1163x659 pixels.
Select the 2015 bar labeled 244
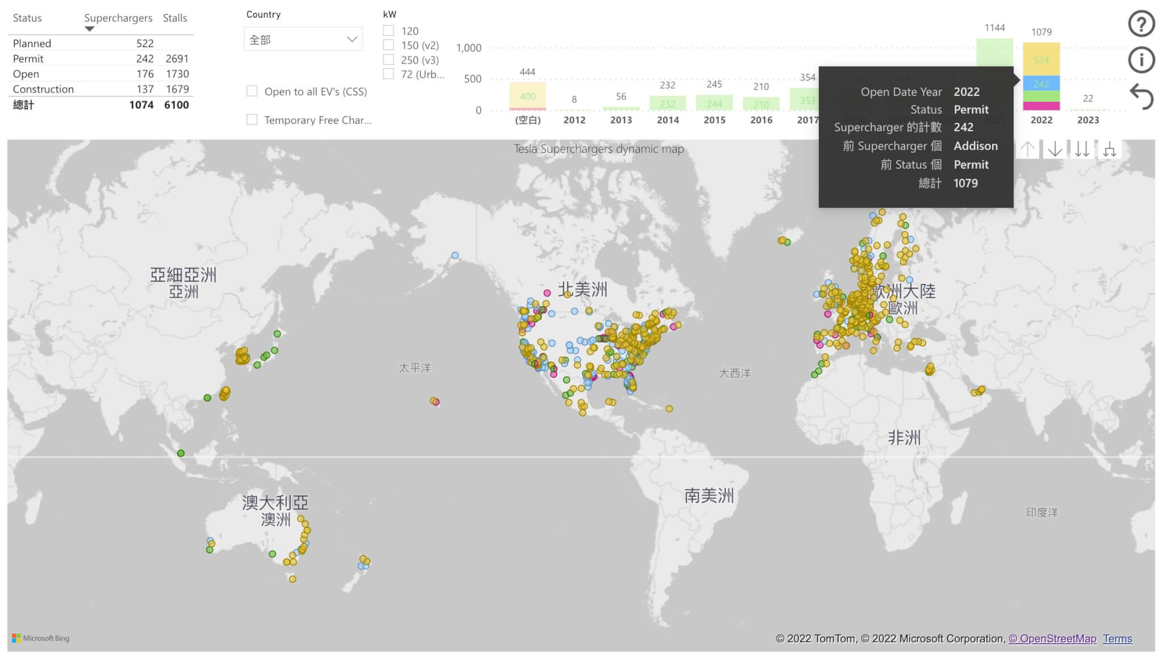714,103
